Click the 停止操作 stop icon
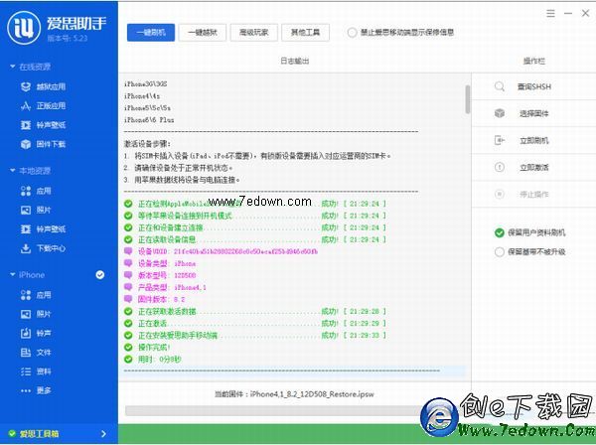 pos(500,194)
